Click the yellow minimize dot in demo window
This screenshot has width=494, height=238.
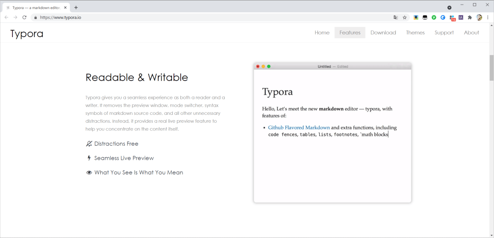coord(263,66)
